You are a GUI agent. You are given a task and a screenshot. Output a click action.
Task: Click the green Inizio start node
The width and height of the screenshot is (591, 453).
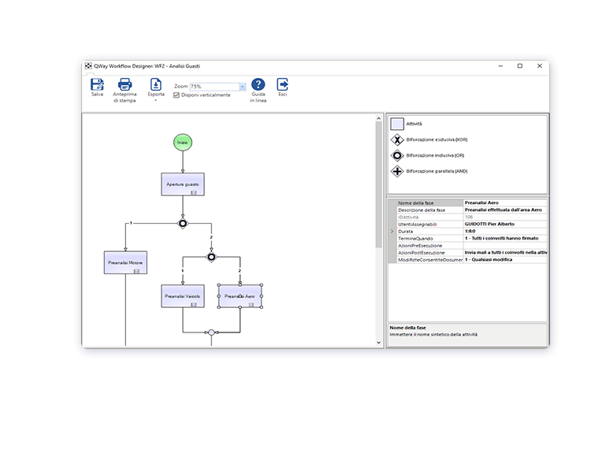coord(183,143)
